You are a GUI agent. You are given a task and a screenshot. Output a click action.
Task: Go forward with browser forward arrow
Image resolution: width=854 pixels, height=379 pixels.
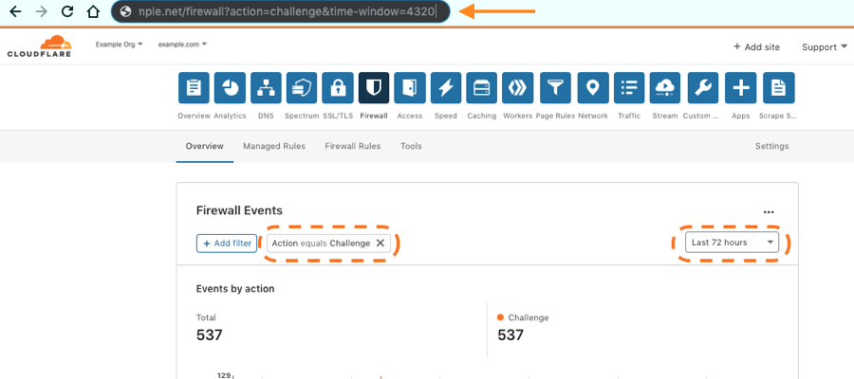[41, 11]
